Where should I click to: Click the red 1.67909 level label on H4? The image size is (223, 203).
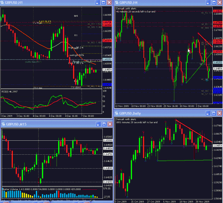(x=218, y=23)
